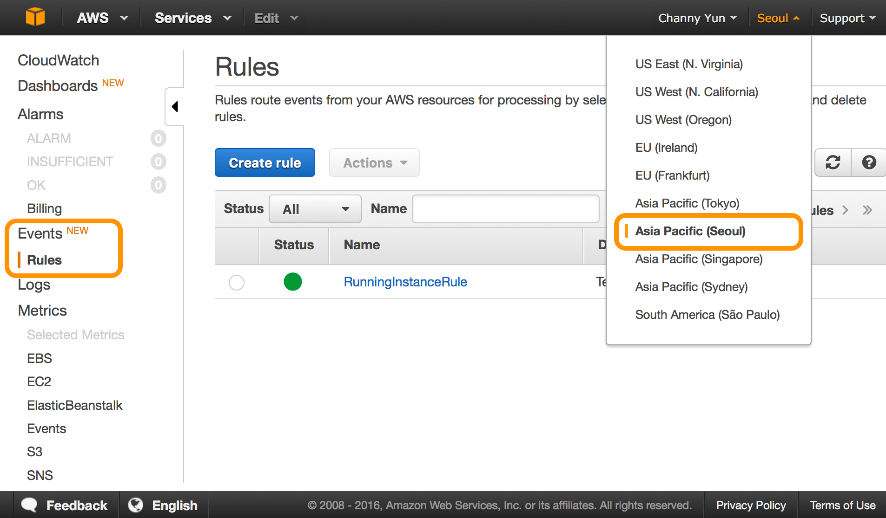Screen dimensions: 886x518
Task: Sort by the Status column header
Action: point(294,245)
